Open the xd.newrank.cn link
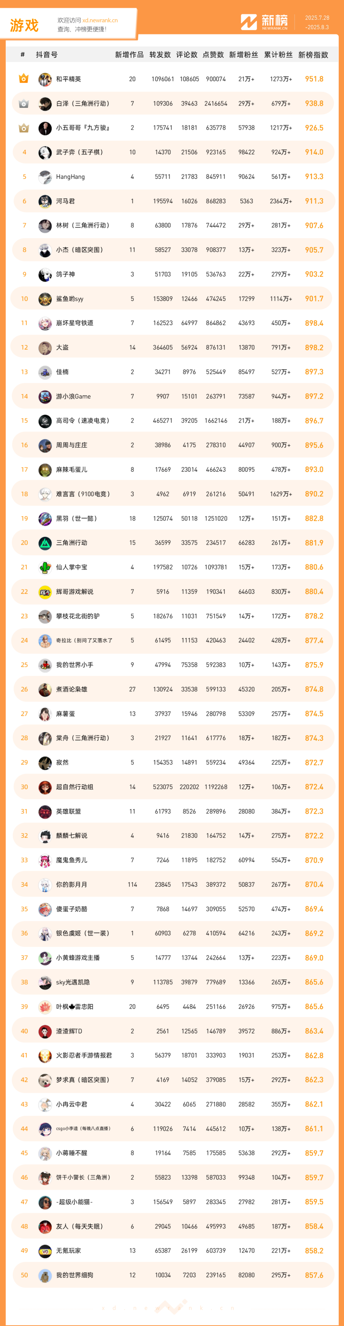This screenshot has height=1326, width=344. [100, 21]
